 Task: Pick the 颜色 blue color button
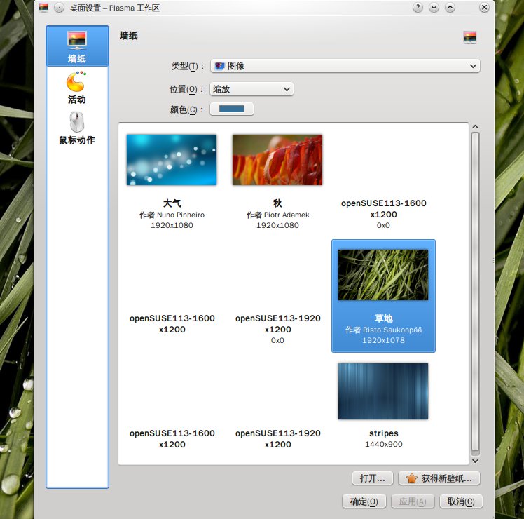pos(232,109)
